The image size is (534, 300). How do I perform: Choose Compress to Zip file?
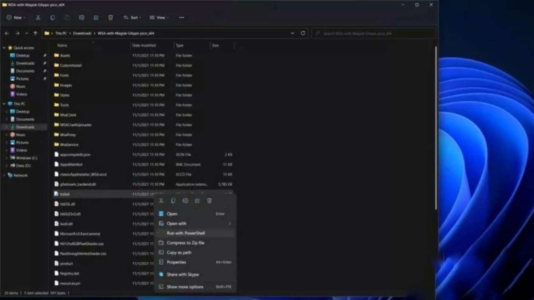tap(195, 243)
